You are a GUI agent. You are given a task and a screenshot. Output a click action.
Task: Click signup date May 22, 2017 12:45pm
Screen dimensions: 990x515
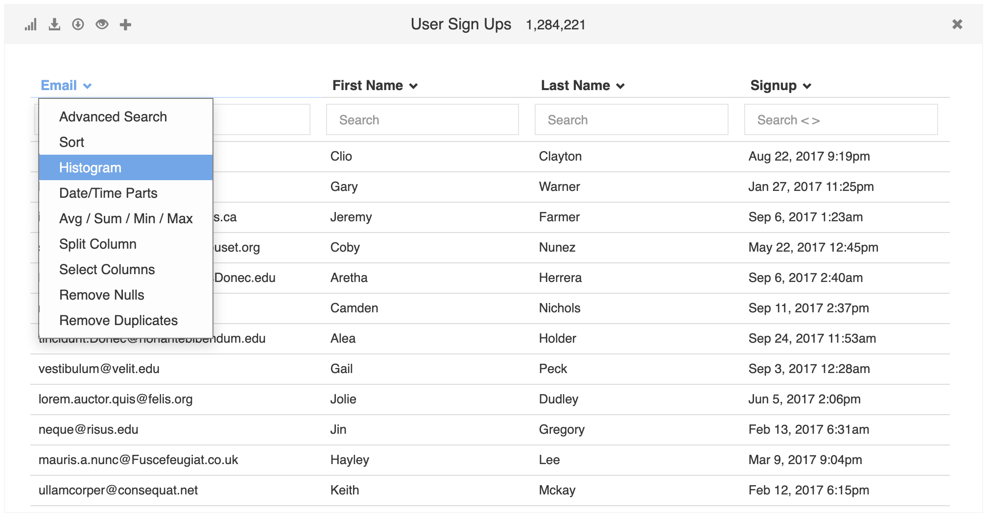click(813, 247)
